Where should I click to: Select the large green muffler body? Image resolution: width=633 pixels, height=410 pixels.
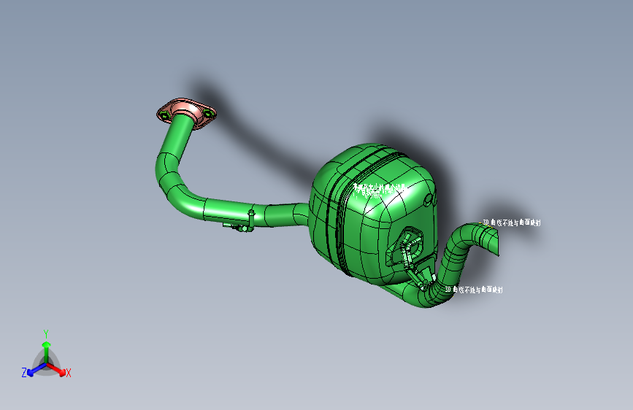point(373,214)
